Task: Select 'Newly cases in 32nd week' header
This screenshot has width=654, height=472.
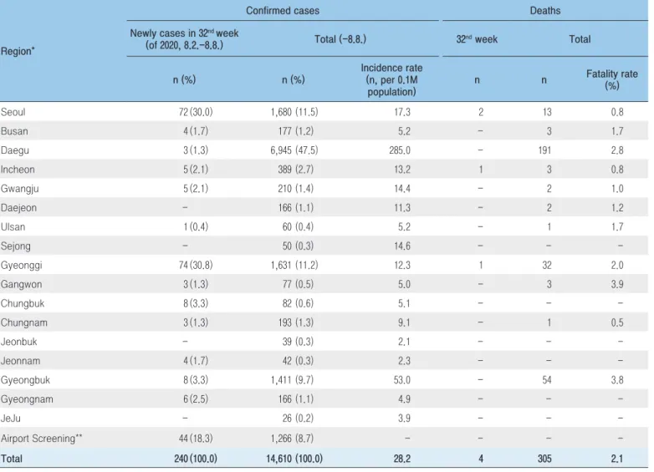Action: 184,39
